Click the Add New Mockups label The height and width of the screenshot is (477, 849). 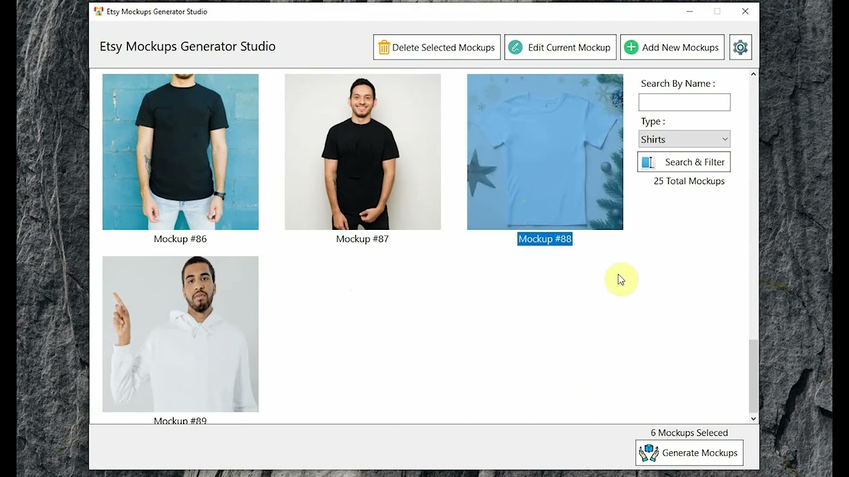point(681,48)
